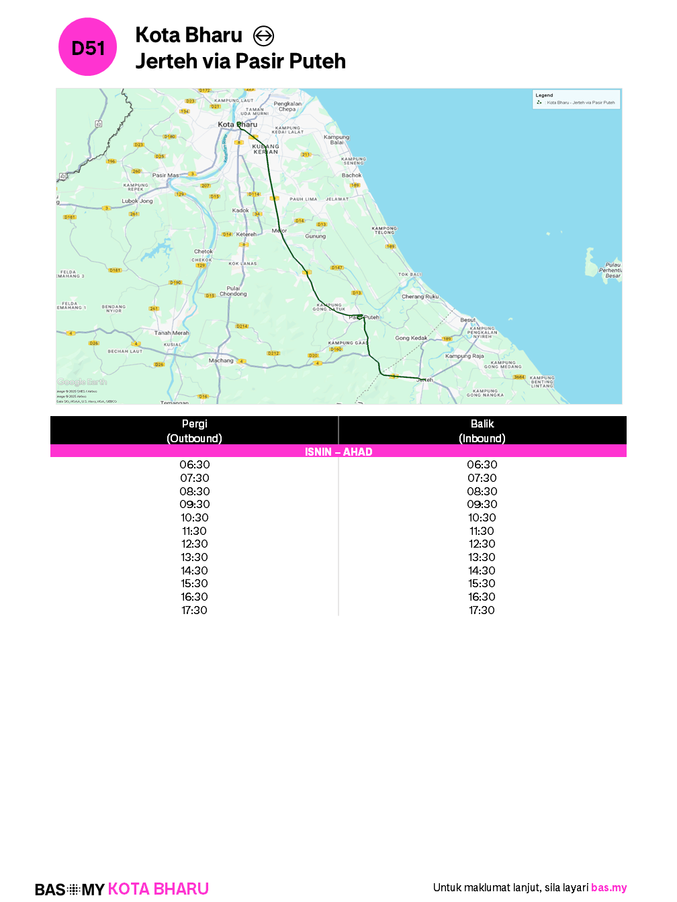Click the route symbol in the map legend

click(x=539, y=103)
